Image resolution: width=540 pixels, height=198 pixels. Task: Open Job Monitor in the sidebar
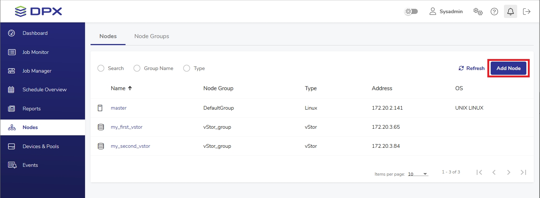[35, 52]
